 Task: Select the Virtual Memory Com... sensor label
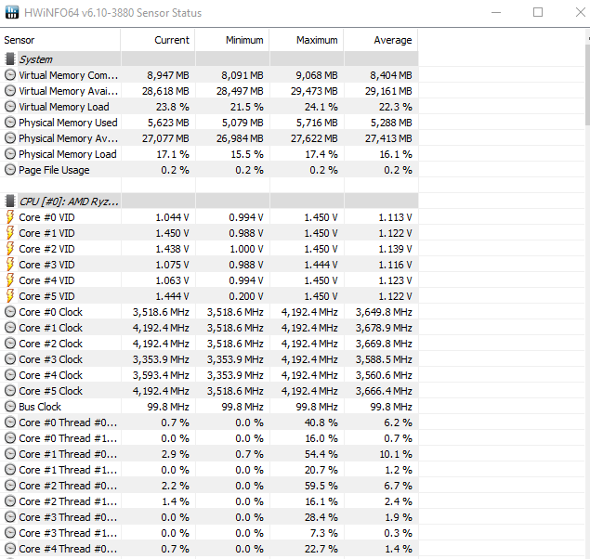tap(69, 75)
